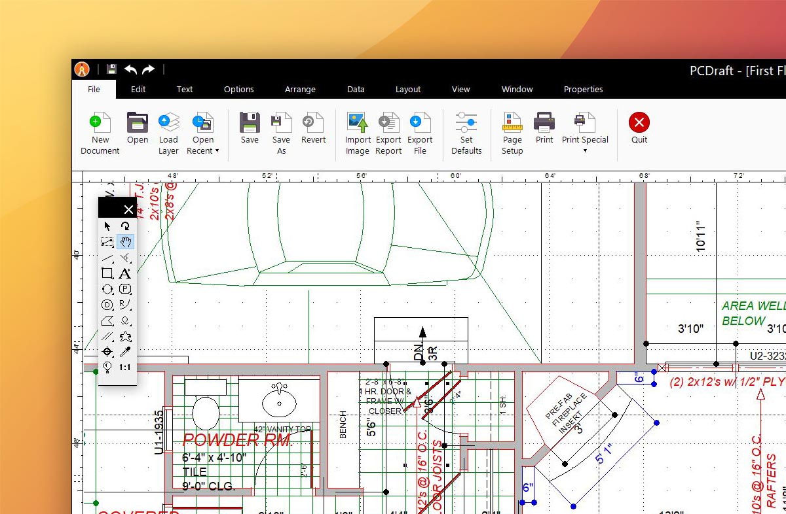
Task: Pick the rectangle drawing tool
Action: [107, 273]
